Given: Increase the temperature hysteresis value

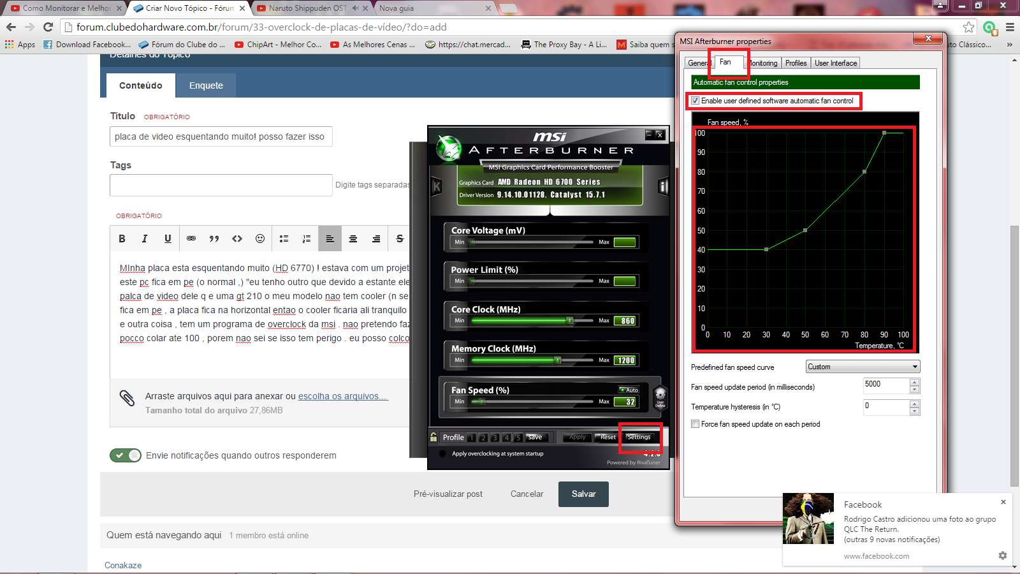Looking at the screenshot, I should pyautogui.click(x=914, y=403).
